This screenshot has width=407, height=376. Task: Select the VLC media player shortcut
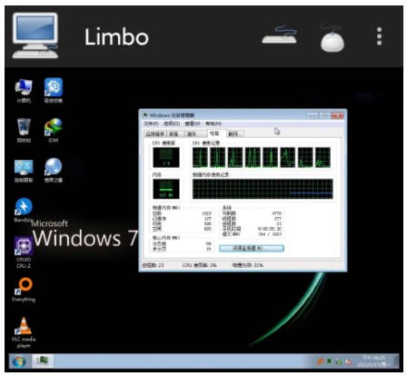click(x=24, y=332)
